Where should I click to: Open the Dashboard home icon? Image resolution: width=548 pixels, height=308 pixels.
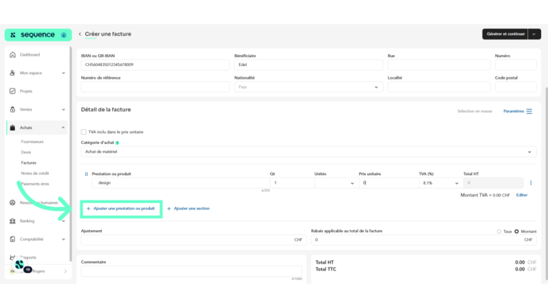point(13,54)
